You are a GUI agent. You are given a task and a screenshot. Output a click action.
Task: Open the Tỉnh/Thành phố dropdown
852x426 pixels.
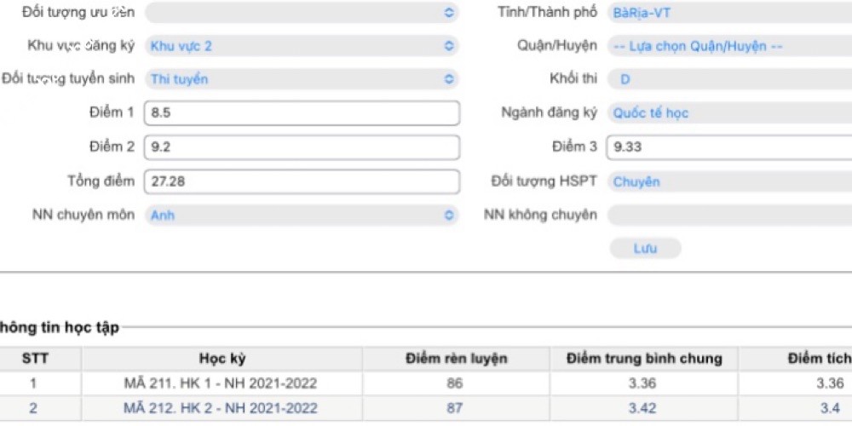tap(728, 13)
